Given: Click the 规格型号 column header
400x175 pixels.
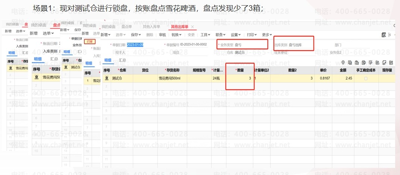Looking at the screenshot, I should [x=199, y=70].
